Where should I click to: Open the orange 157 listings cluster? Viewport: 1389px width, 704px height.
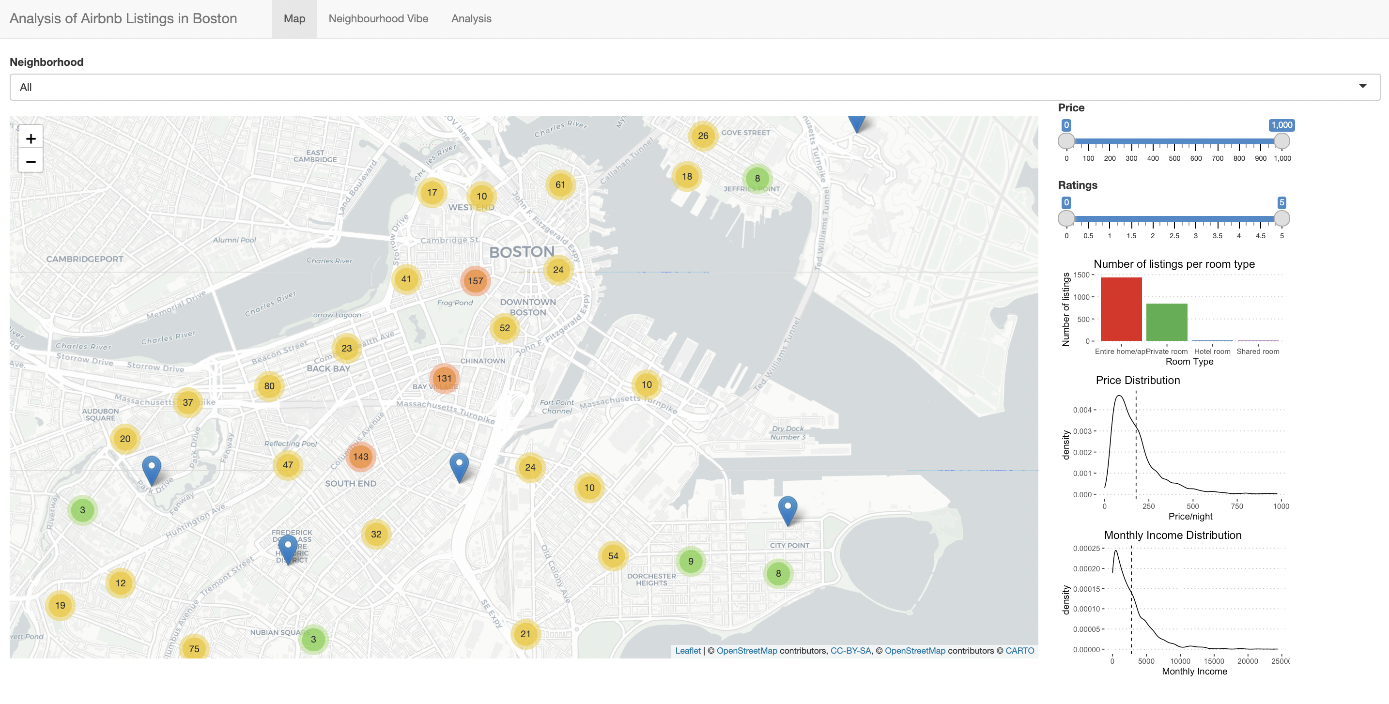coord(475,281)
